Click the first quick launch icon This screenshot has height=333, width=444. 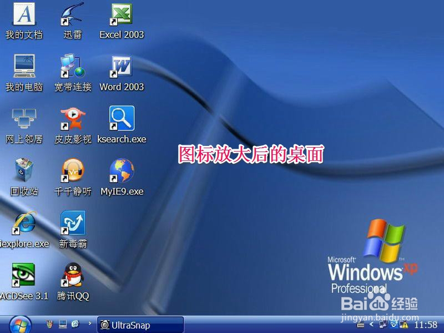pos(50,324)
